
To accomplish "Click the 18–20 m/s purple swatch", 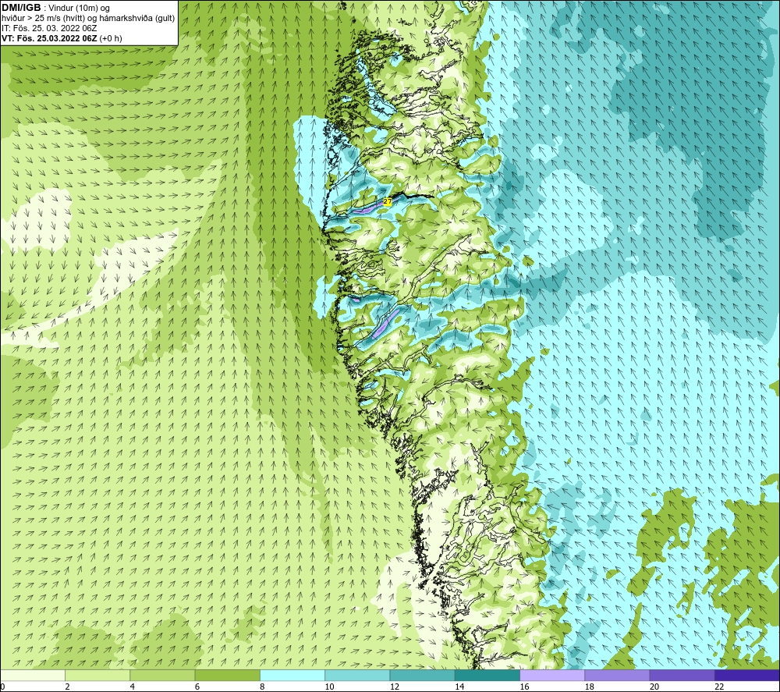I will point(617,675).
